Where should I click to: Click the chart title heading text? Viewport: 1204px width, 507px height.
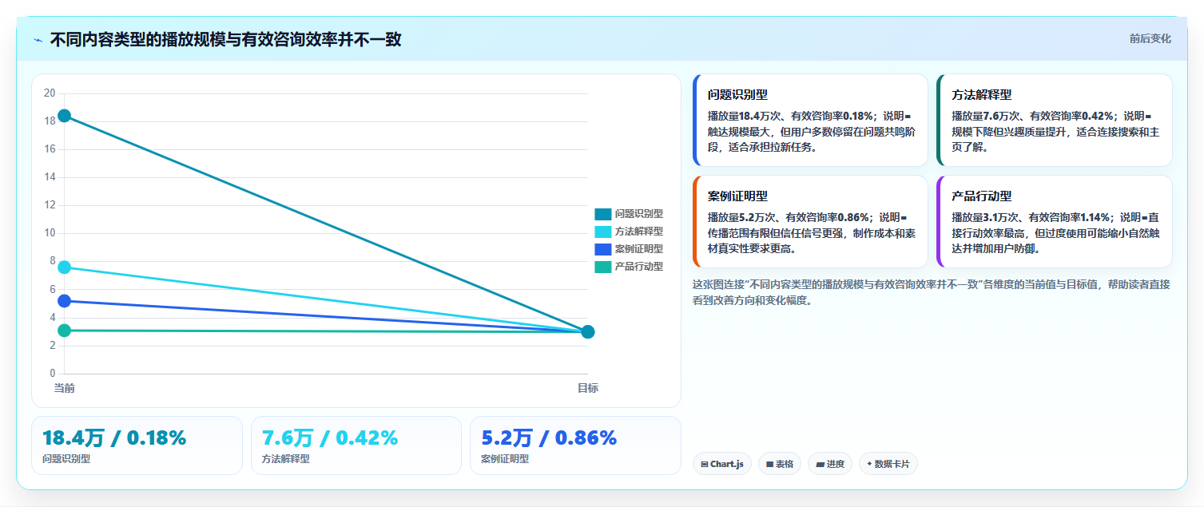[225, 39]
